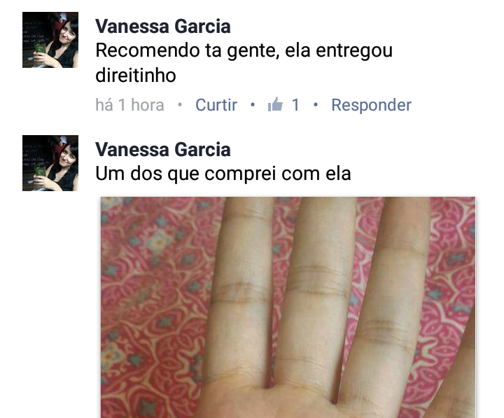Click the dot separator before Curtir
Screen dimensions: 504x418
pyautogui.click(x=180, y=104)
